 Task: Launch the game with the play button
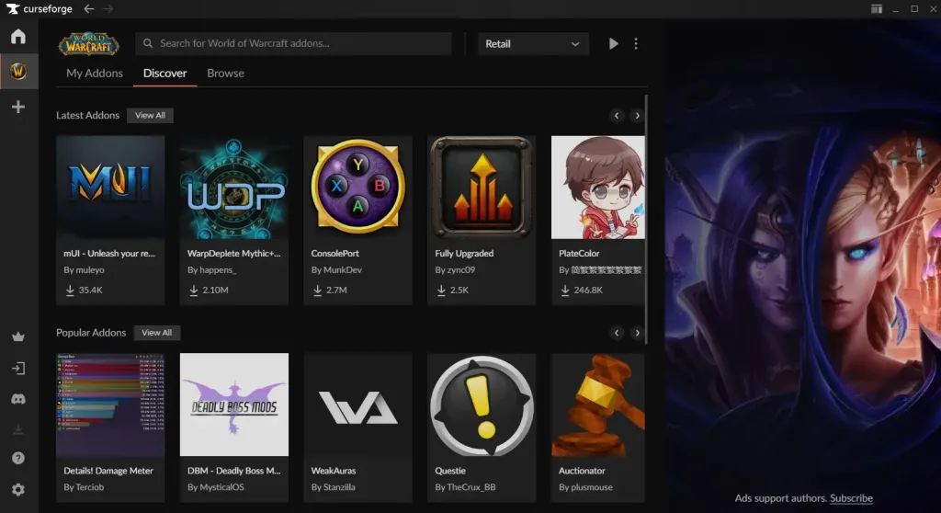pyautogui.click(x=613, y=43)
